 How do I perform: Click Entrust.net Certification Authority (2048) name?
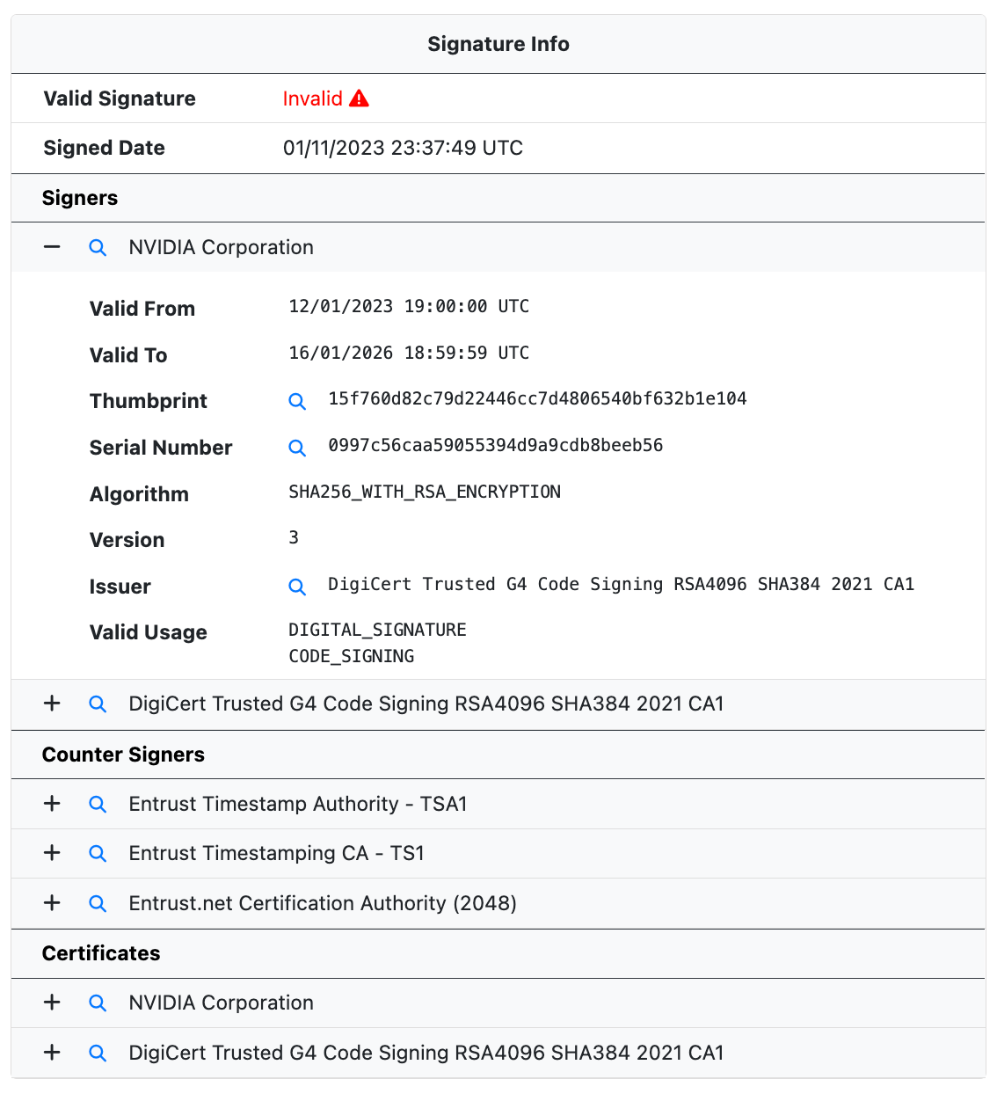[323, 903]
